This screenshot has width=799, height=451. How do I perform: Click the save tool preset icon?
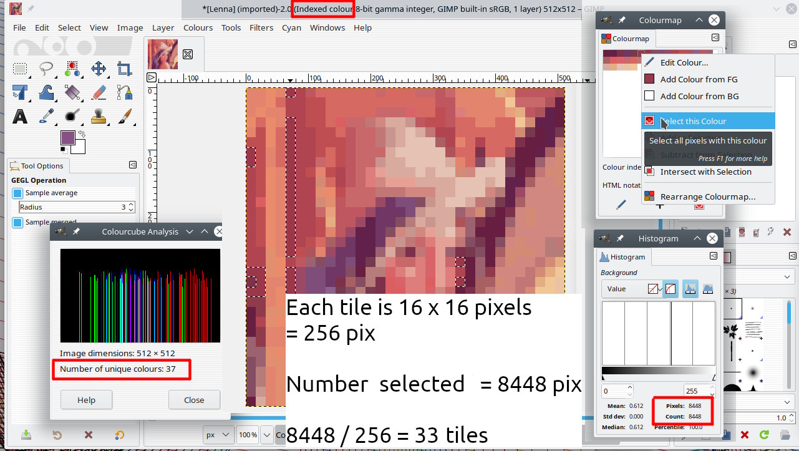26,435
